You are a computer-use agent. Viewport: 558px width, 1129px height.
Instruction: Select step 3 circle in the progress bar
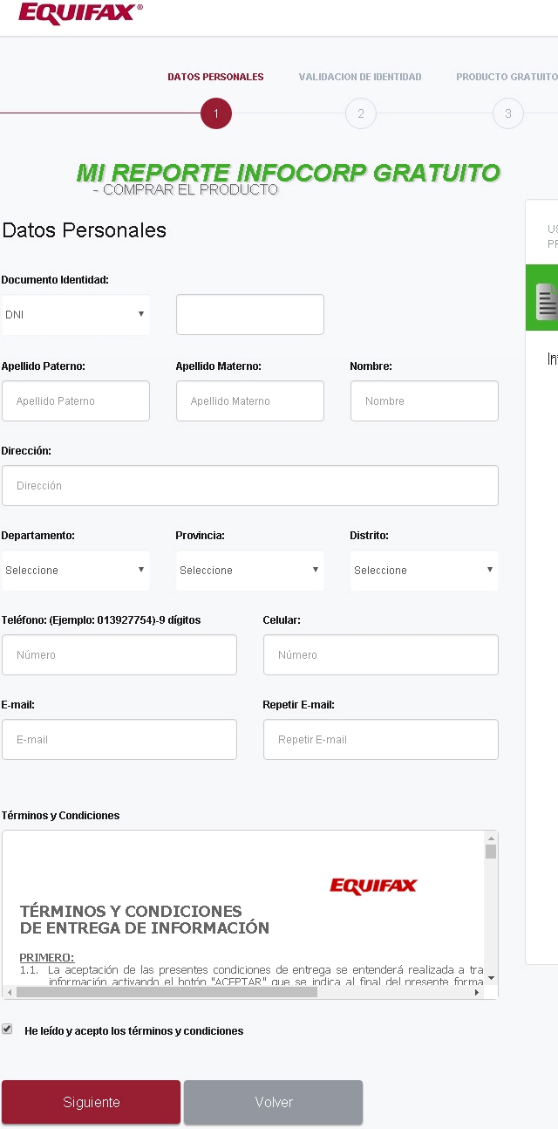[x=508, y=113]
